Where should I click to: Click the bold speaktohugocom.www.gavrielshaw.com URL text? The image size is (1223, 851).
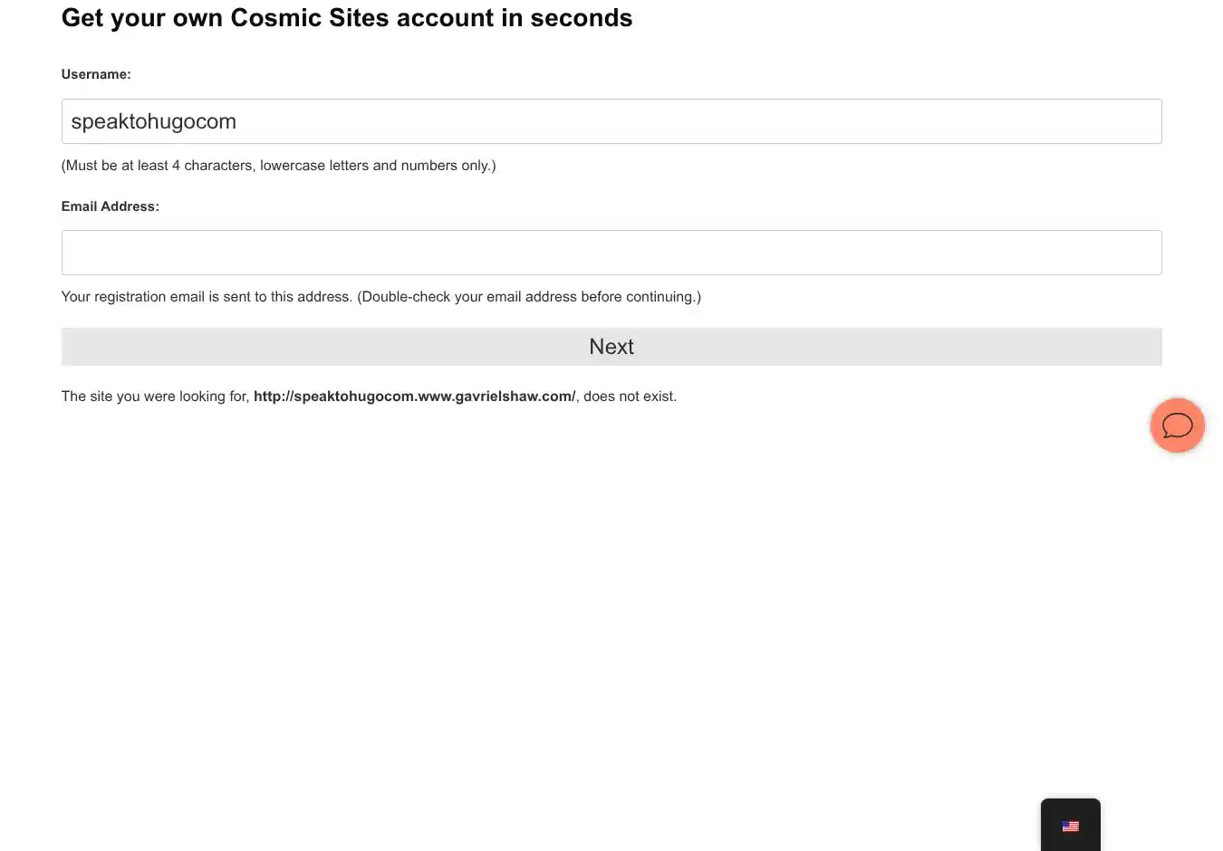tap(414, 397)
